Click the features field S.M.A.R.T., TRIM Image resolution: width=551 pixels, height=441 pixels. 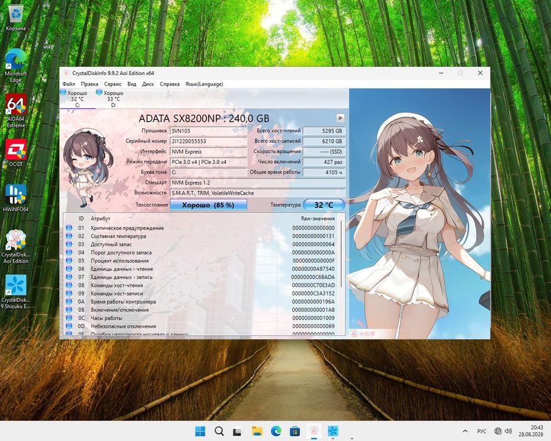[x=258, y=193]
